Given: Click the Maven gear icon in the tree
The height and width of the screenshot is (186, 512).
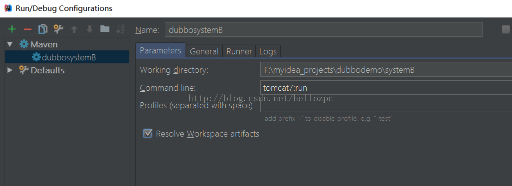Looking at the screenshot, I should point(24,44).
